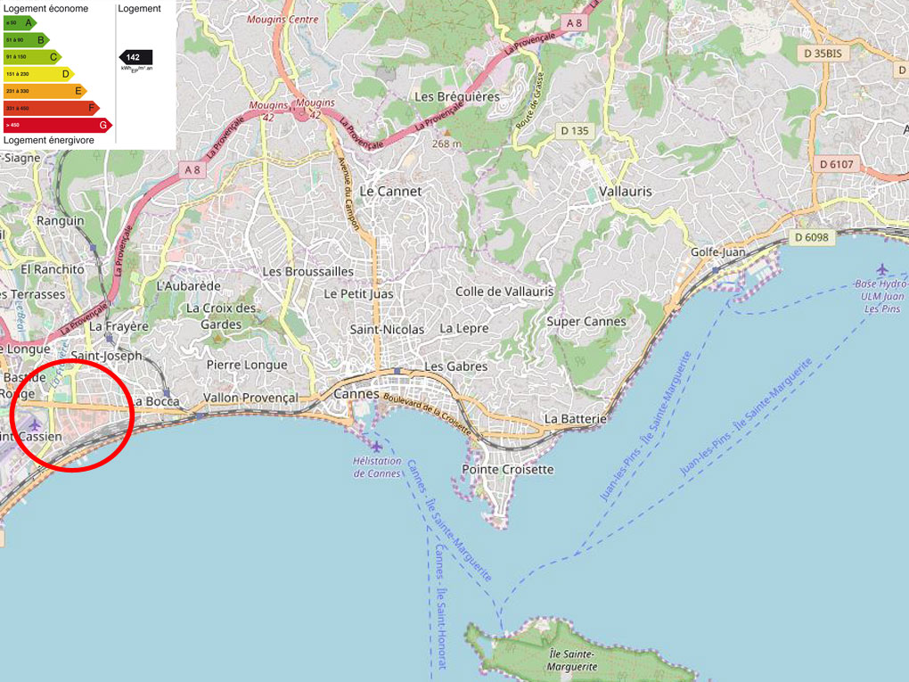This screenshot has width=909, height=682.
Task: Click the D 6098 road shield
Action: (x=812, y=237)
